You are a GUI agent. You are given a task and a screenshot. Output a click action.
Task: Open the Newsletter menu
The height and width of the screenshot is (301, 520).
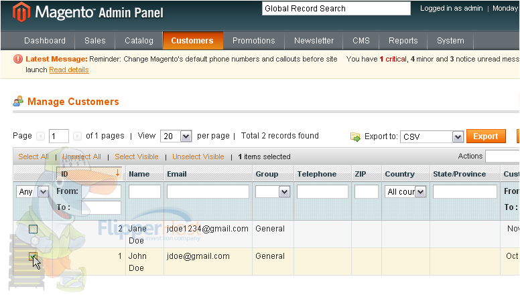click(314, 40)
